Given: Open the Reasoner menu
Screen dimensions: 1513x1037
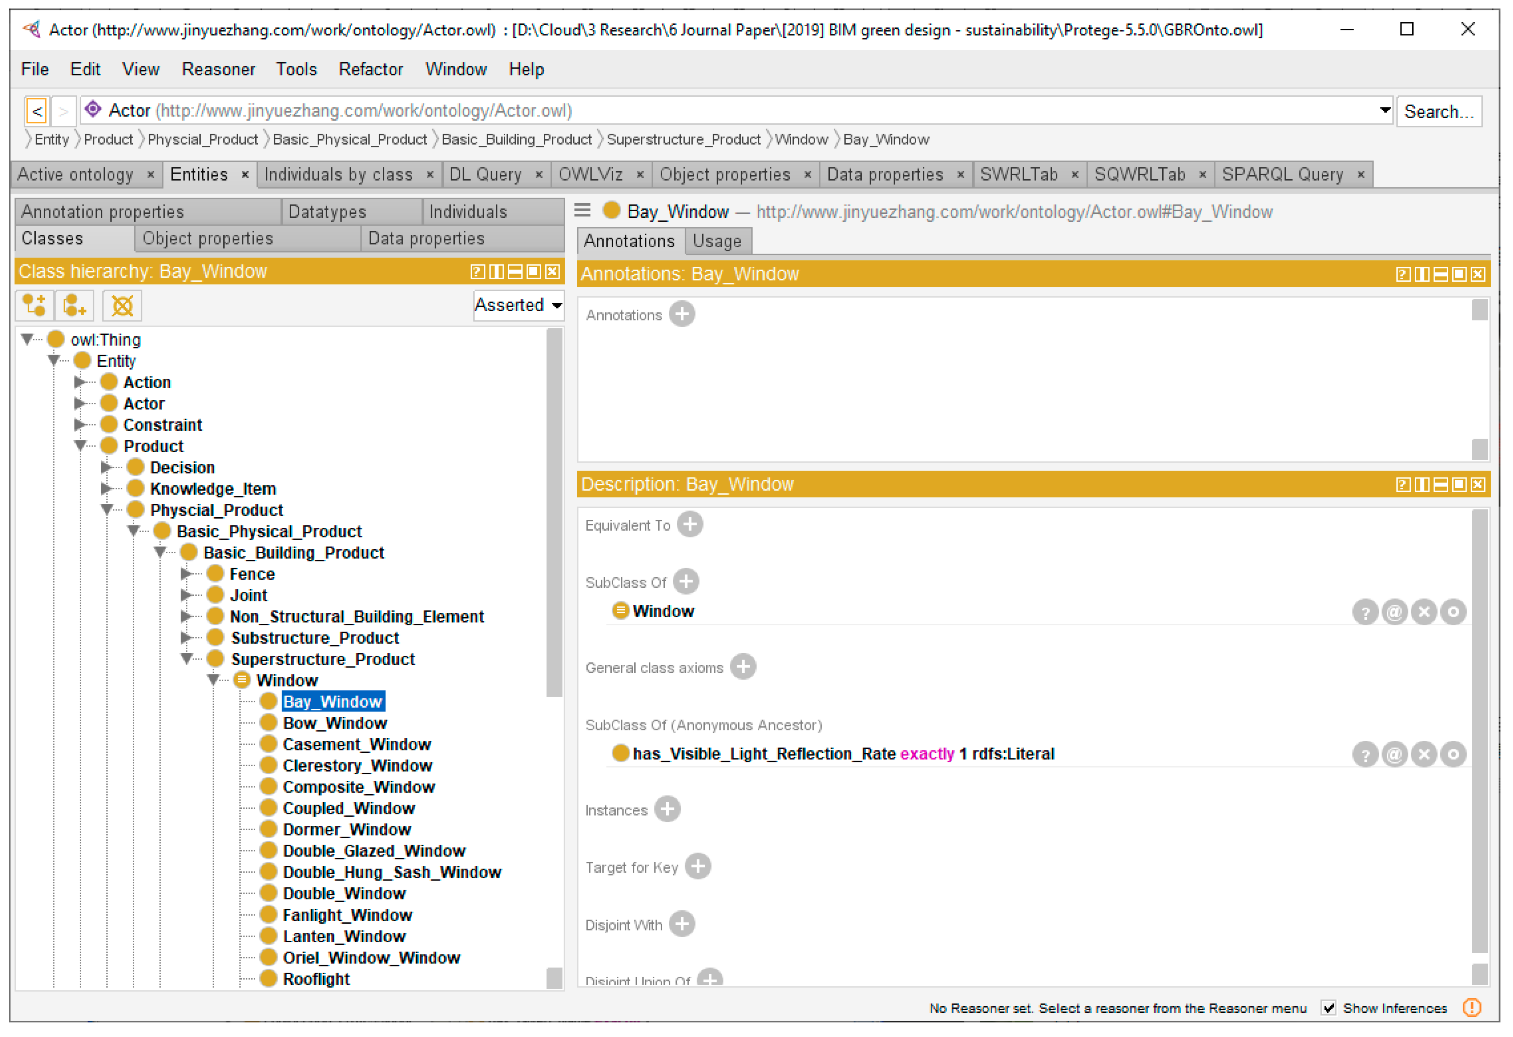Looking at the screenshot, I should (x=218, y=69).
